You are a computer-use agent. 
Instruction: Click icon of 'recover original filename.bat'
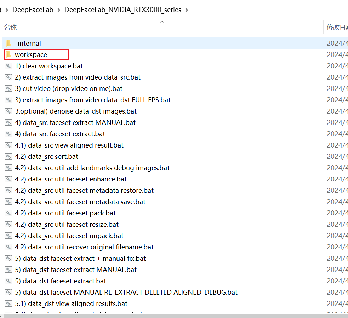tap(8, 247)
